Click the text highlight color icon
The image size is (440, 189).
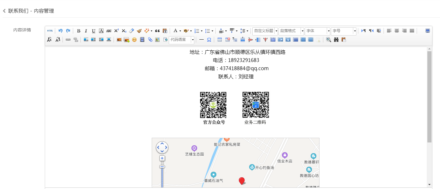pos(186,31)
